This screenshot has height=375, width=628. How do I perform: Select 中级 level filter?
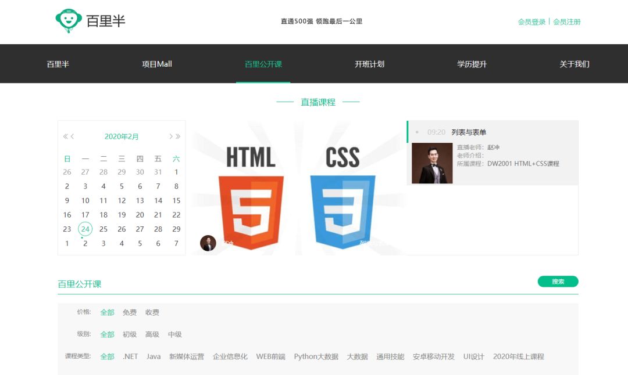pyautogui.click(x=174, y=334)
